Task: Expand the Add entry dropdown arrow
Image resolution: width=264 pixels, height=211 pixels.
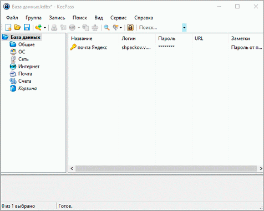Action: point(45,28)
